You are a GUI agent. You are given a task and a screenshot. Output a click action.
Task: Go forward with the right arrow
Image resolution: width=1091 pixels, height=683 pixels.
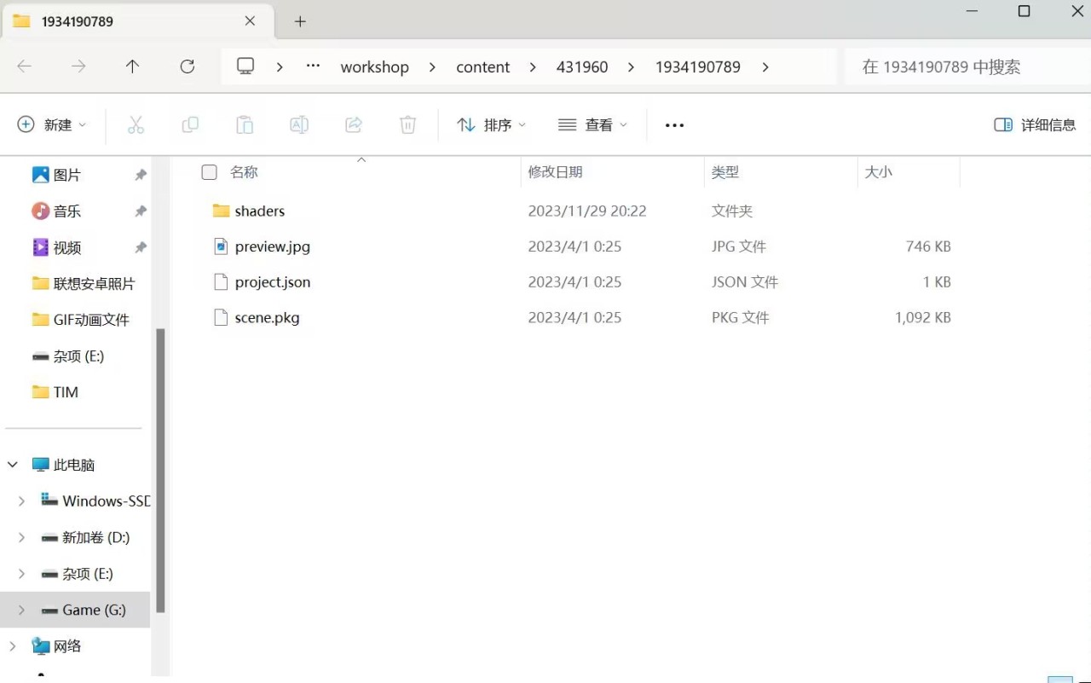[x=78, y=67]
